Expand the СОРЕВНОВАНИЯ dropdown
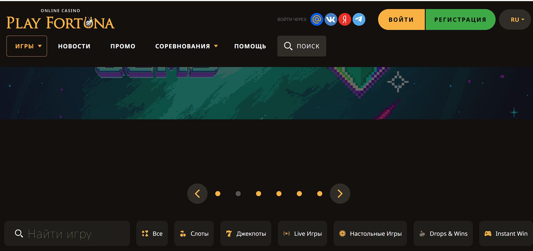The height and width of the screenshot is (251, 533). 186,46
